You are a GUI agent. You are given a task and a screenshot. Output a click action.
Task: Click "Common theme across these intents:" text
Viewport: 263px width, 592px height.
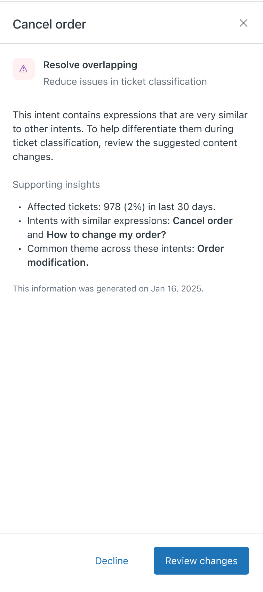coord(111,249)
